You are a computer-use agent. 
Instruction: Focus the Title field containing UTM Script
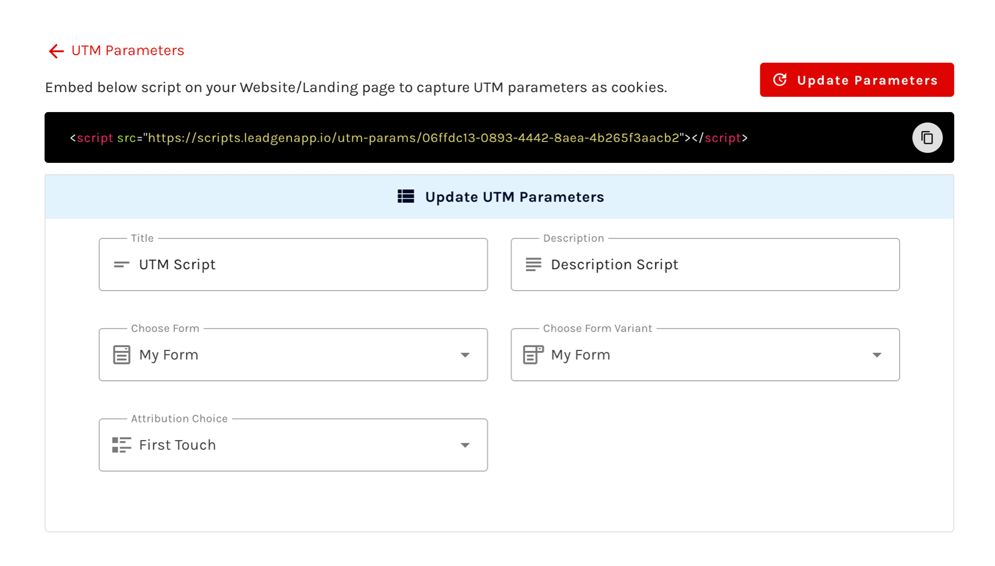click(293, 264)
